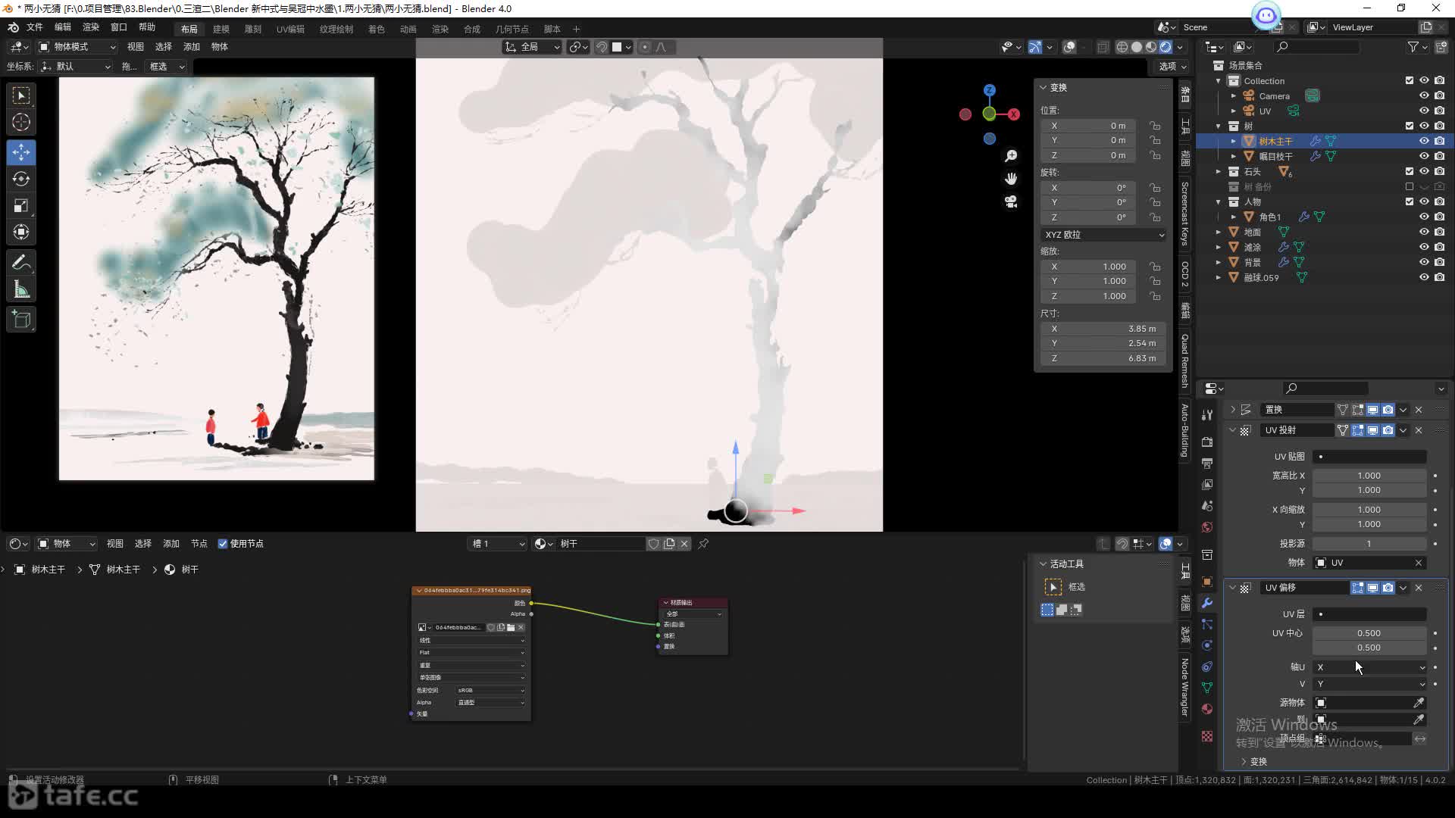Pin the material in node editor
1455x818 pixels.
(703, 544)
